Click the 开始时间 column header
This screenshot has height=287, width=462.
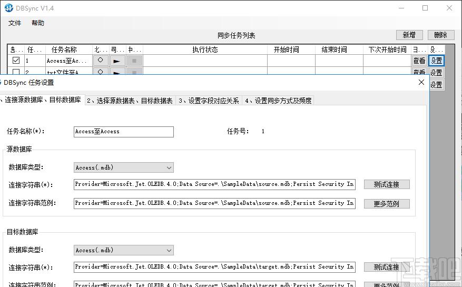(x=291, y=50)
